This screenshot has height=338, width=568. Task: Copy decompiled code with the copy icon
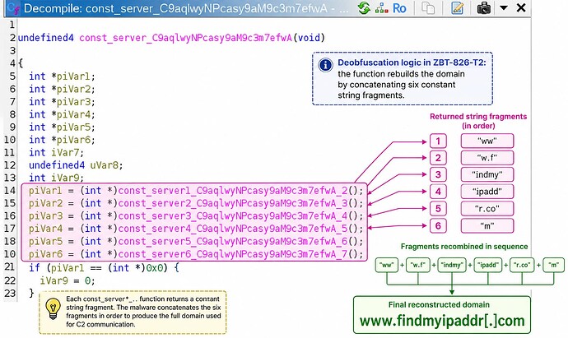[x=428, y=8]
